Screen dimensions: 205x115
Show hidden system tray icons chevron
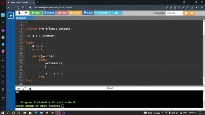(163, 113)
